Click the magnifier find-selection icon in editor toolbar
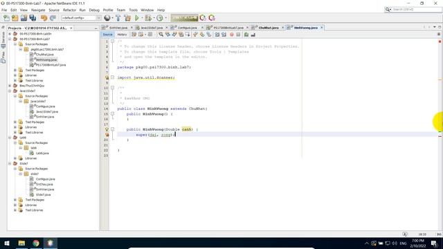The width and height of the screenshot is (443, 249). [161, 35]
